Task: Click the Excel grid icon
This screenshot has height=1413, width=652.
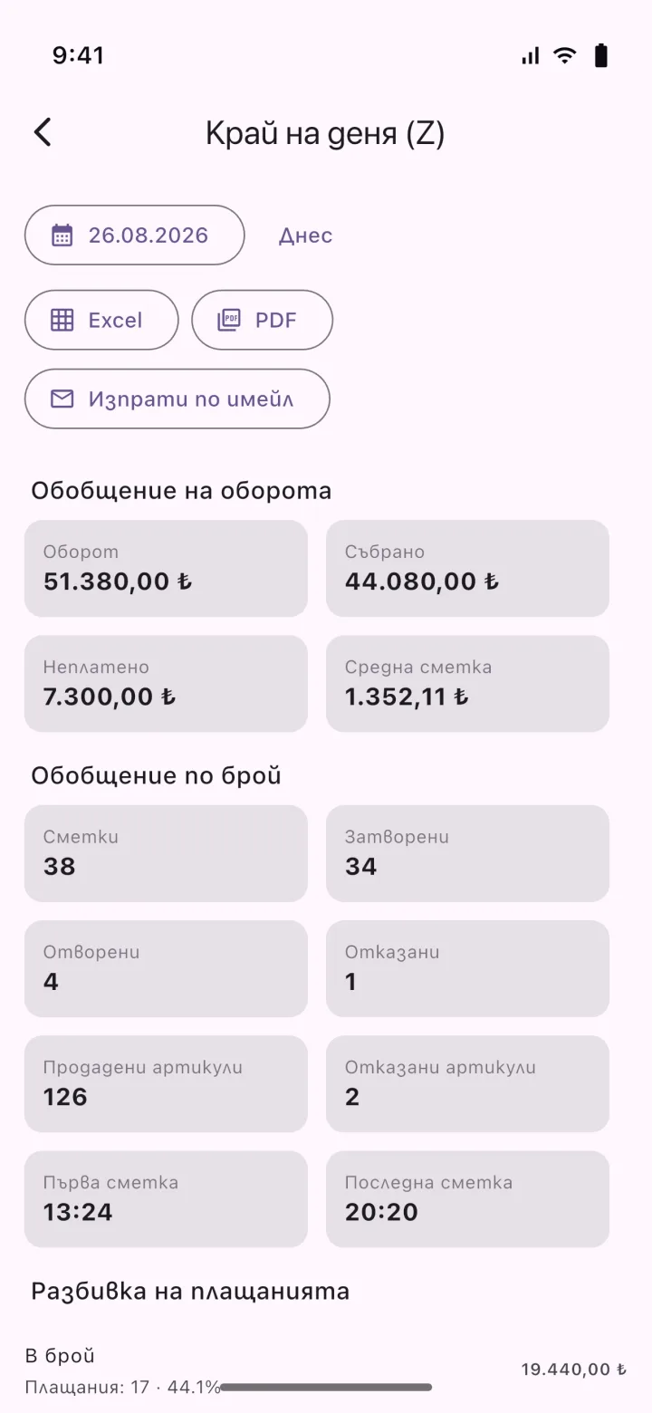Action: pyautogui.click(x=62, y=320)
